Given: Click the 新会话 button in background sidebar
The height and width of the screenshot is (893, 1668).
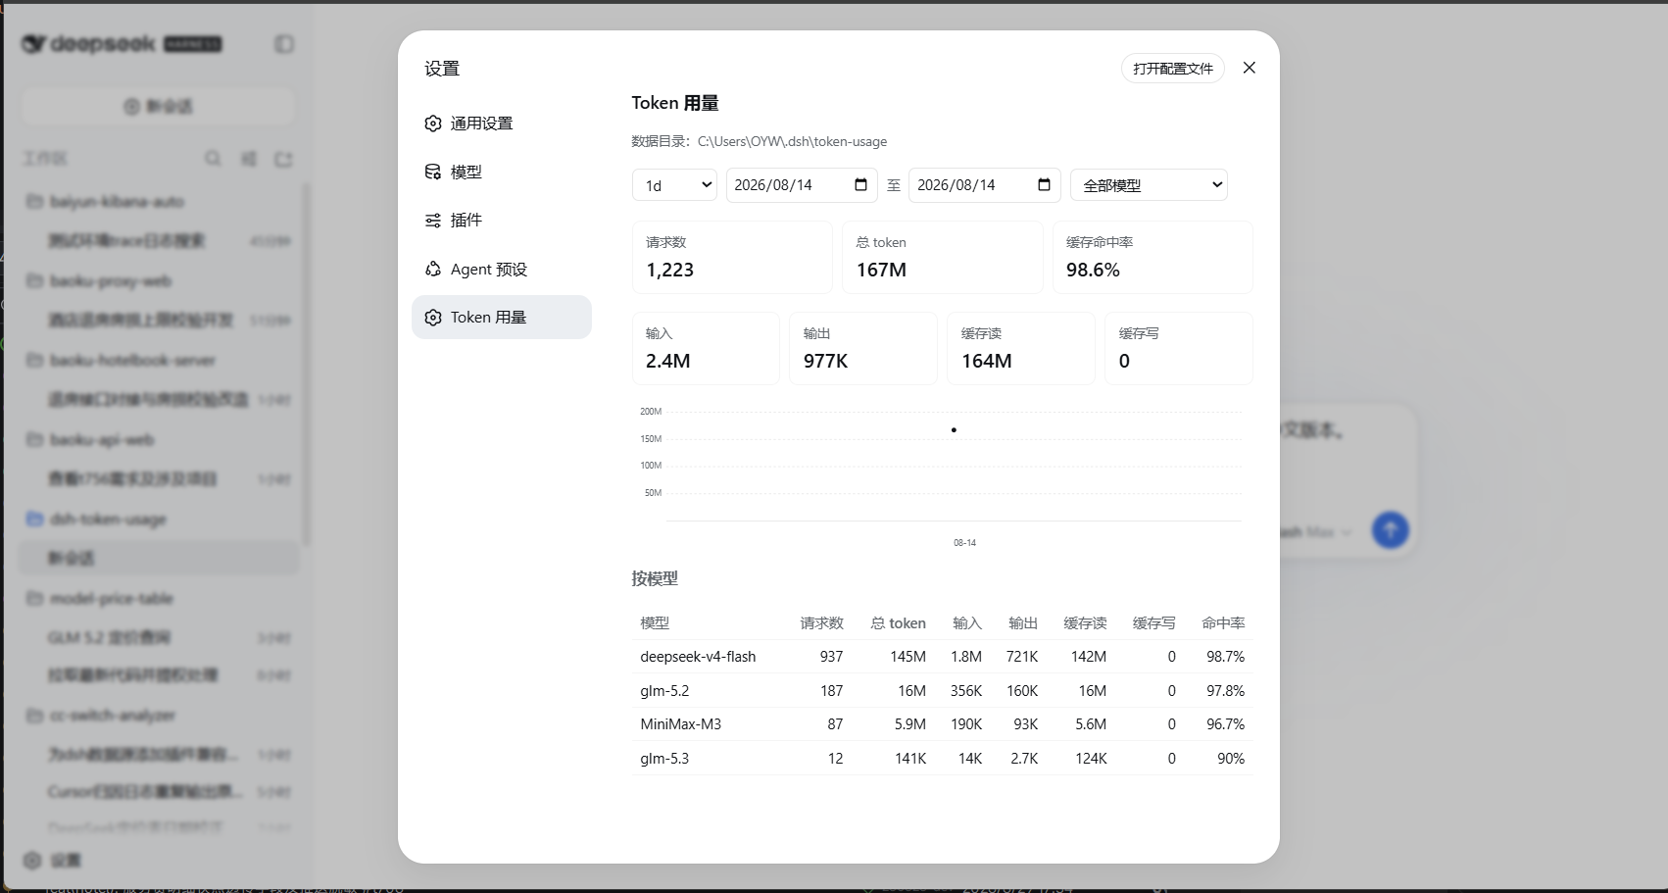Looking at the screenshot, I should point(158,106).
